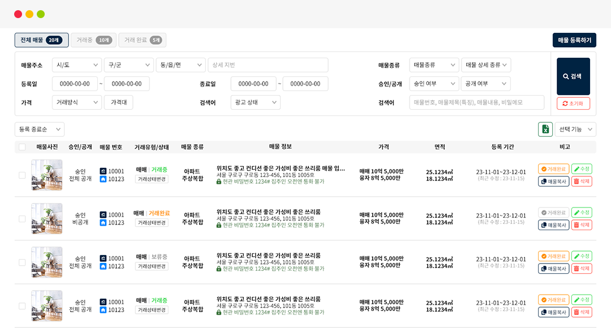Click orange 거래완료 button in third row
The width and height of the screenshot is (611, 328).
point(553,256)
